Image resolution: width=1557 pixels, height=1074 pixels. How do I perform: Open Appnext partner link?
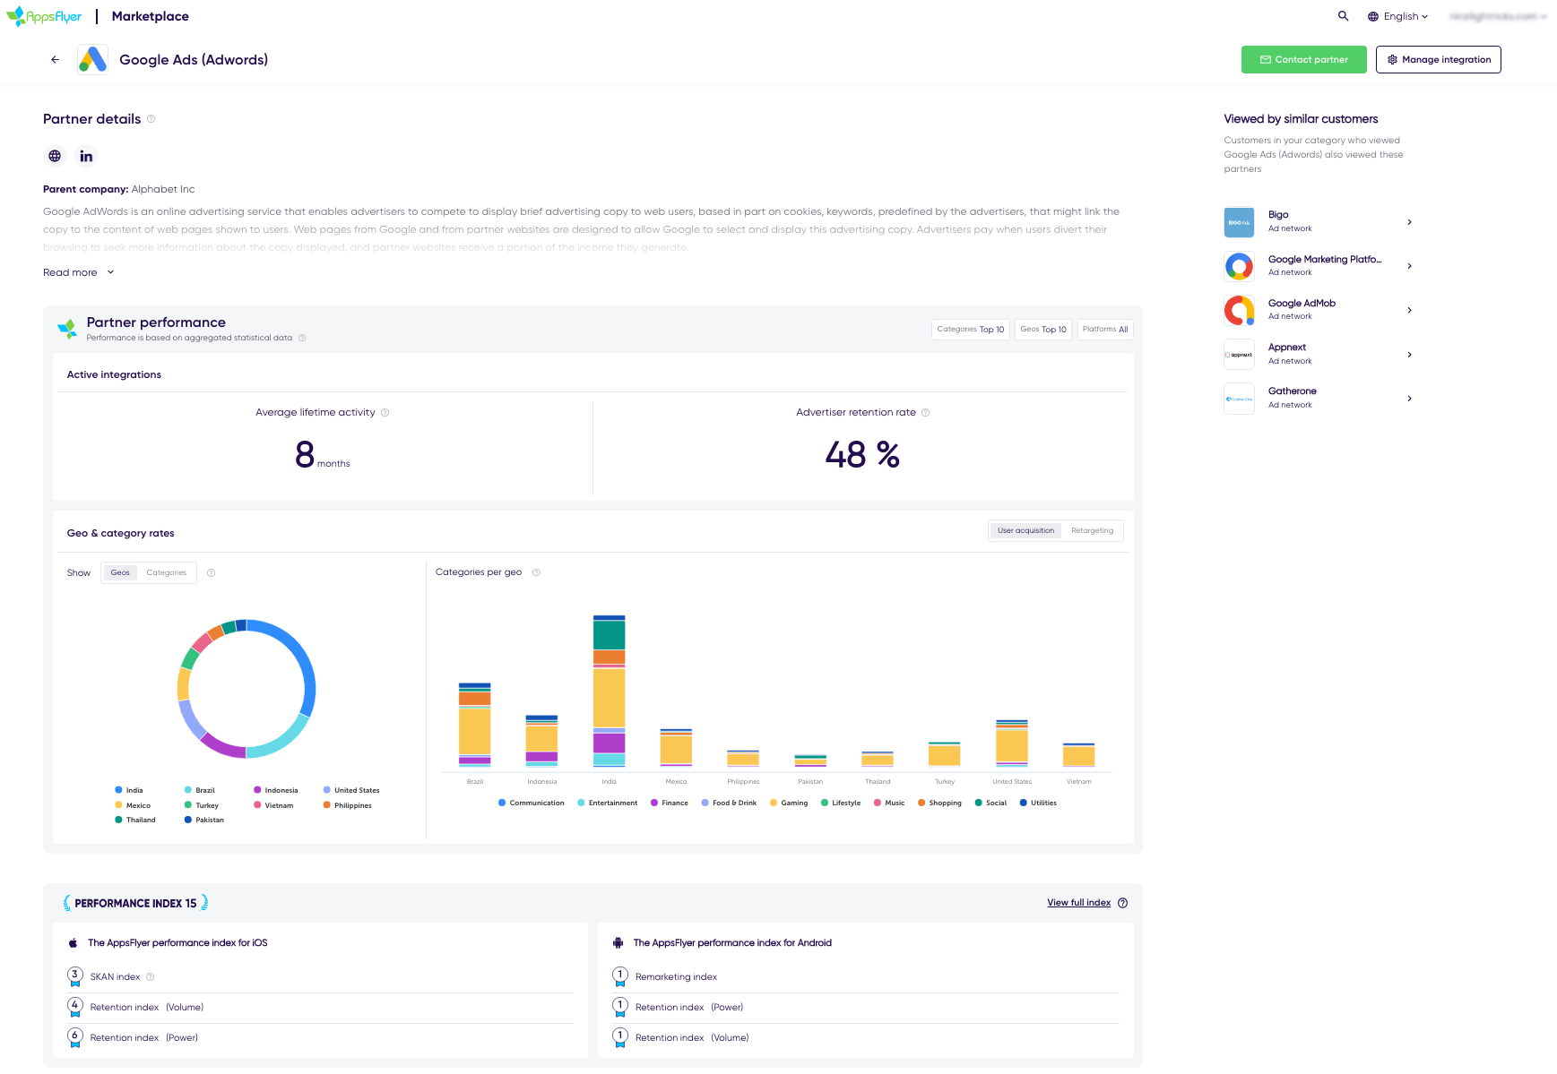(1286, 348)
